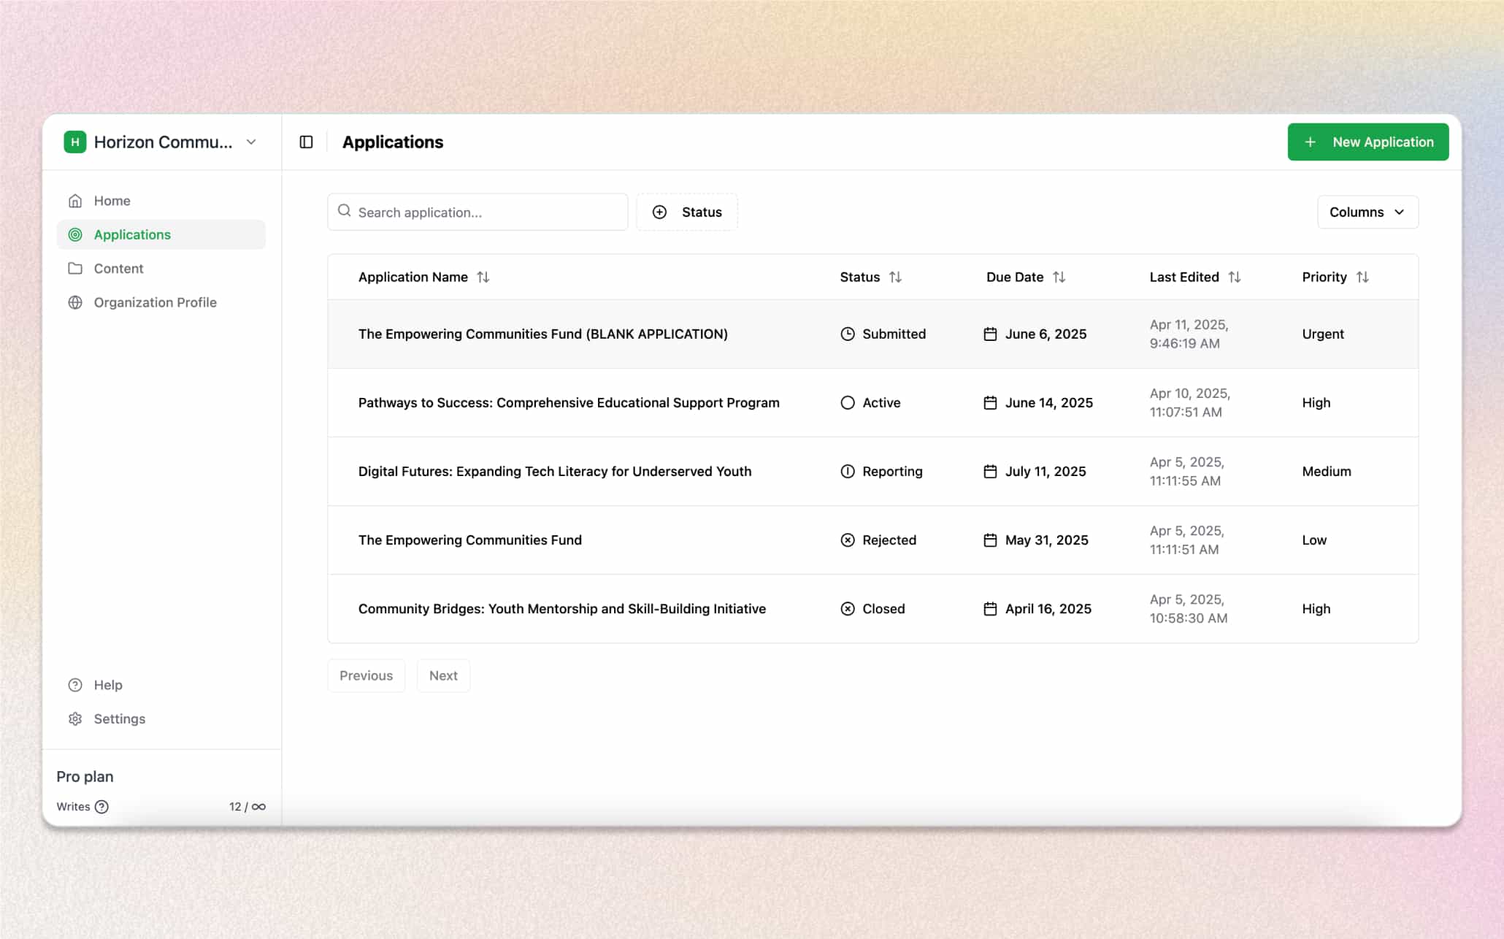Viewport: 1504px width, 939px height.
Task: Go to Content in sidebar
Action: [x=118, y=268]
